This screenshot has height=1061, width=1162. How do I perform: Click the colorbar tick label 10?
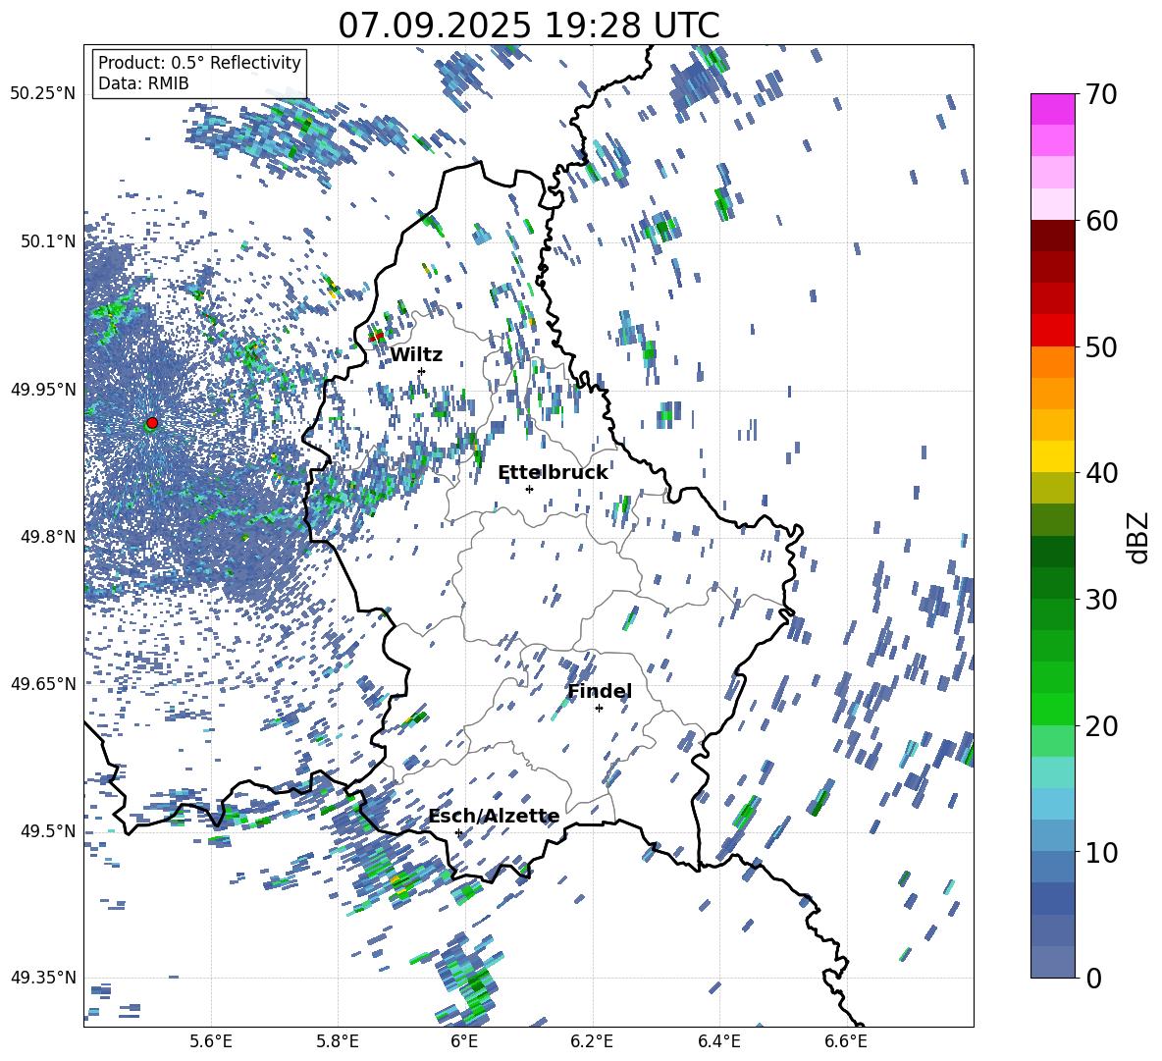click(1101, 852)
